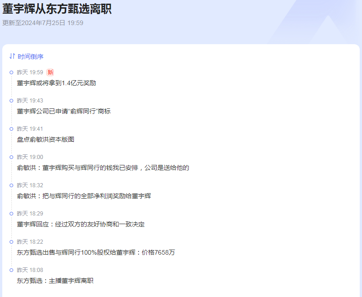Click the timeline marker at 昨天 19:00

pyautogui.click(x=11, y=157)
